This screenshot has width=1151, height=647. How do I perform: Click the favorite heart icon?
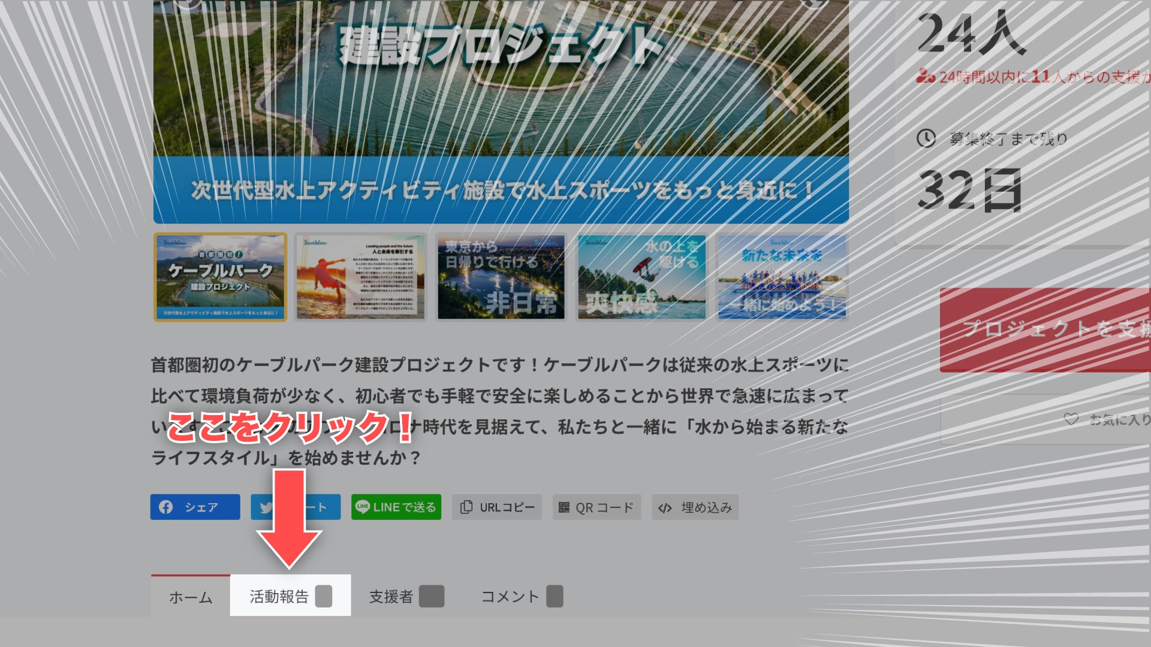coord(1071,419)
